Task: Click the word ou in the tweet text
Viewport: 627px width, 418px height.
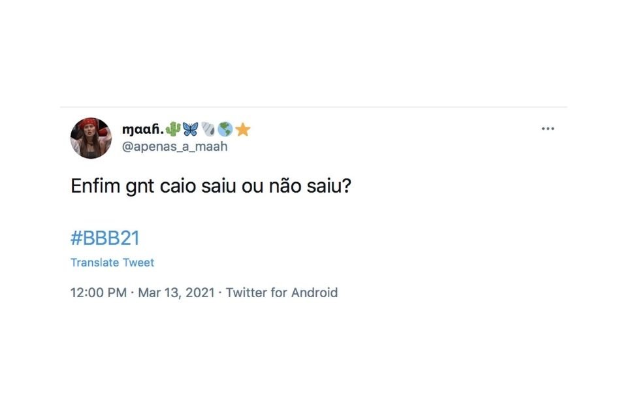Action: tap(252, 187)
